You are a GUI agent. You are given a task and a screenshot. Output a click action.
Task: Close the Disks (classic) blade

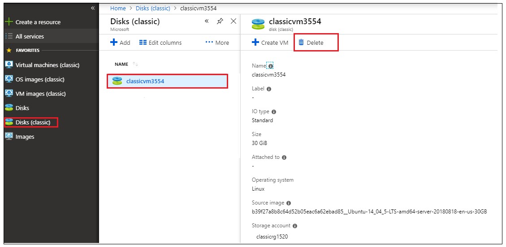234,21
